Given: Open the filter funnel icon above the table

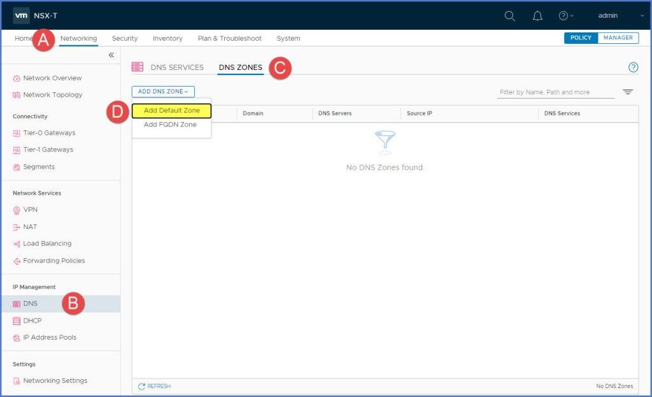Looking at the screenshot, I should click(x=627, y=92).
